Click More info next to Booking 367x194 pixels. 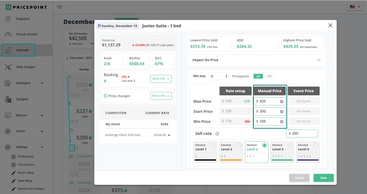161,79
